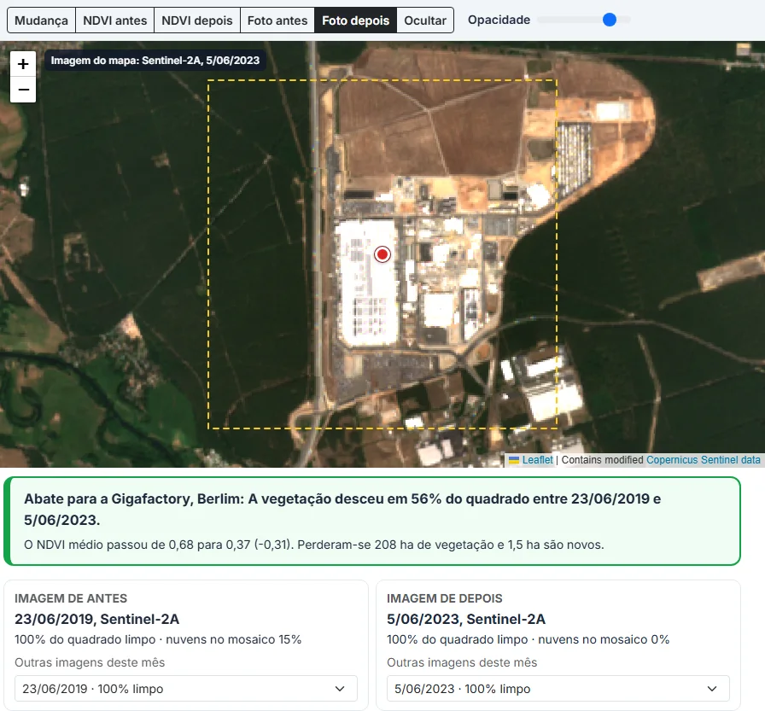Viewport: 765px width, 711px height.
Task: Show the NDVI antes layer
Action: [x=114, y=20]
